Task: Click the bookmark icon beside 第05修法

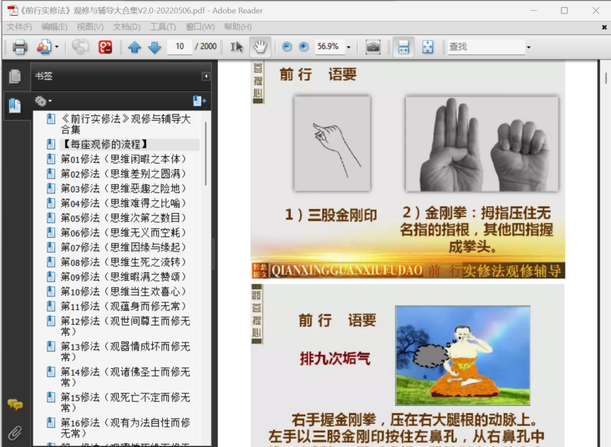Action: [x=51, y=217]
